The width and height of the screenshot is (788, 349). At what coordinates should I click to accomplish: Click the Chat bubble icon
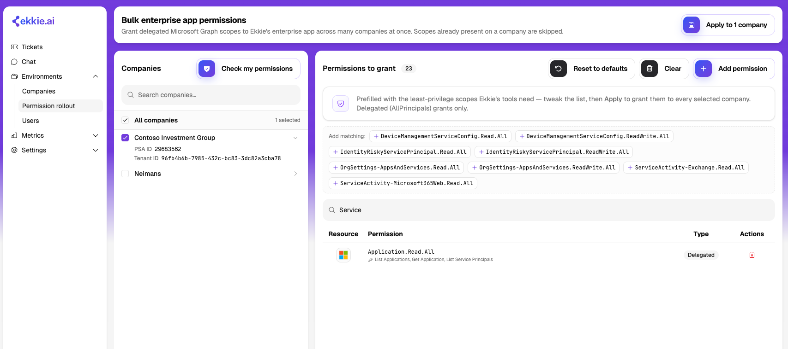[14, 62]
